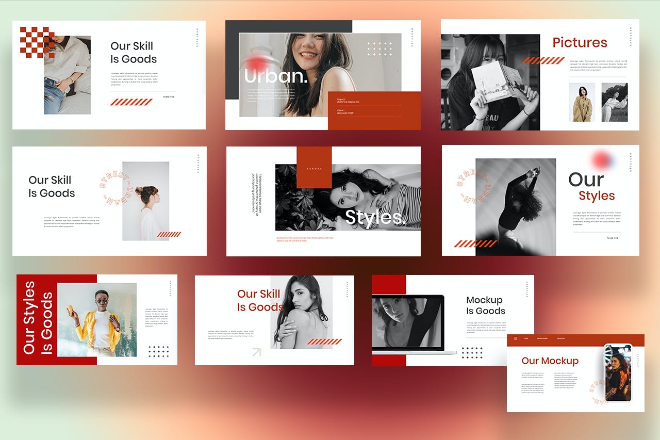Select the red AURORA square label

click(x=314, y=168)
